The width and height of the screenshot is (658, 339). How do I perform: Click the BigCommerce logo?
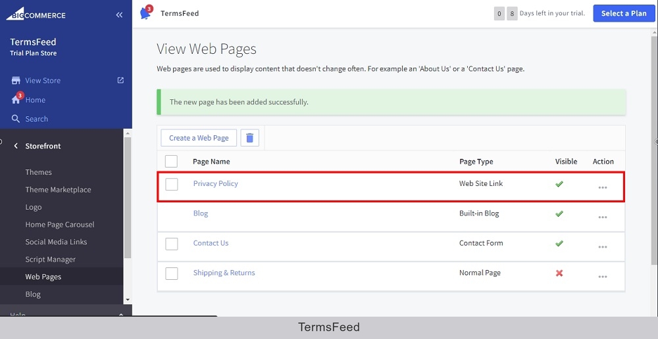click(x=36, y=14)
